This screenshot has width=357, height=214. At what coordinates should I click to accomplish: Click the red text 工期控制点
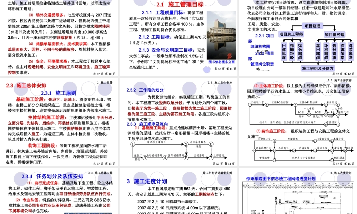click(205, 194)
